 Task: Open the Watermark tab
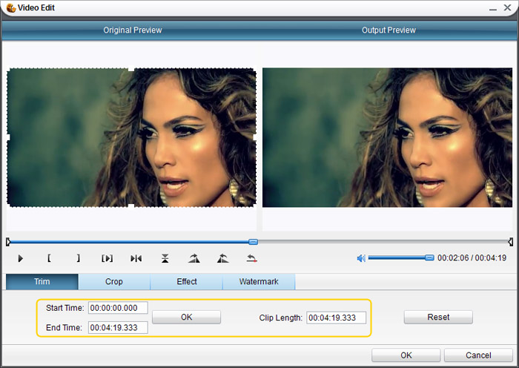pyautogui.click(x=259, y=281)
